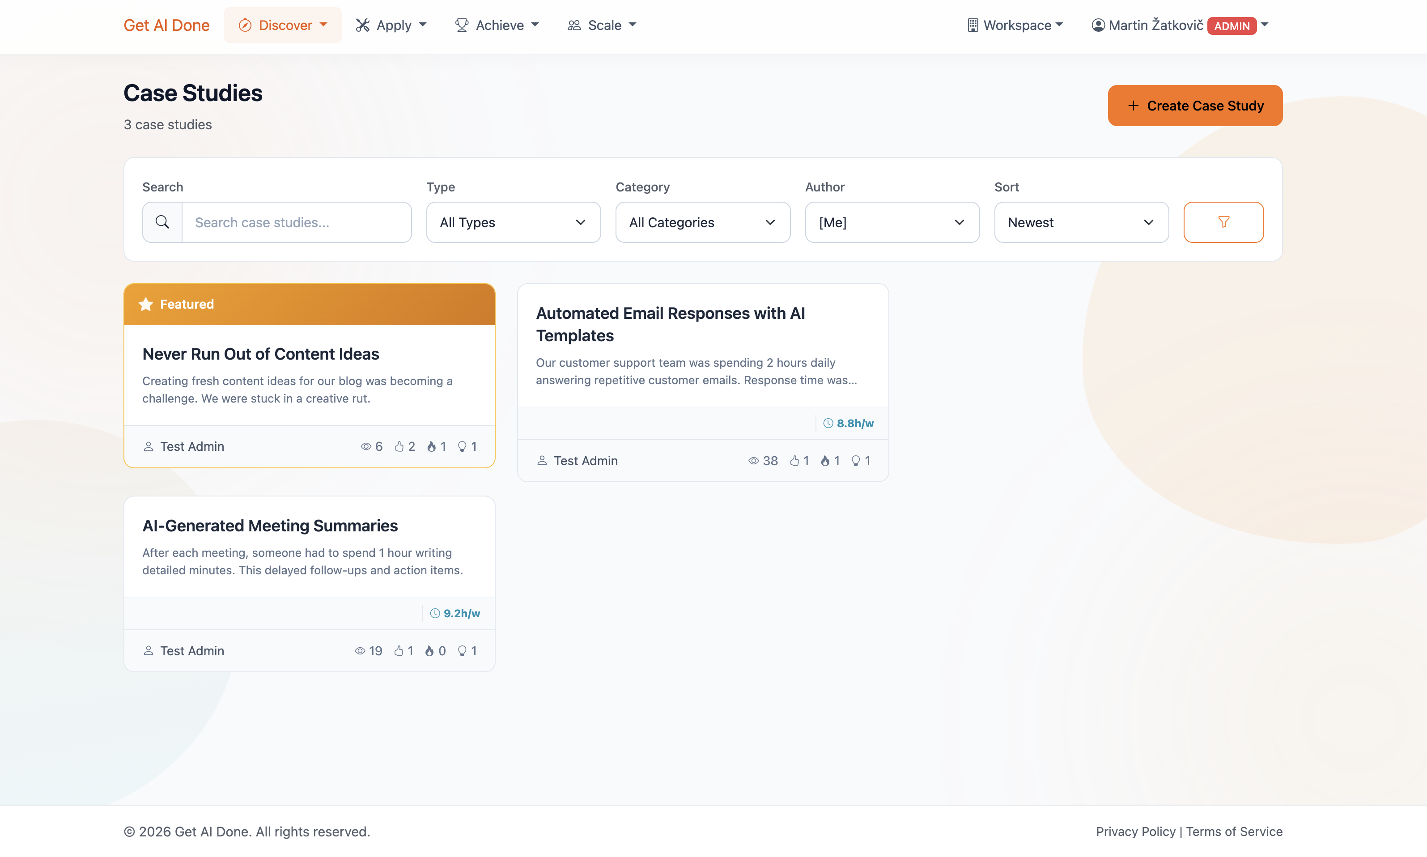Image resolution: width=1427 pixels, height=857 pixels.
Task: Open the Workspace menu
Action: [x=1015, y=25]
